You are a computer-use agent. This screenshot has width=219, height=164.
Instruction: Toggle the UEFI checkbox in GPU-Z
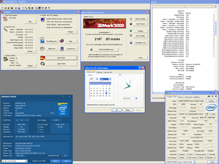pos(211,114)
